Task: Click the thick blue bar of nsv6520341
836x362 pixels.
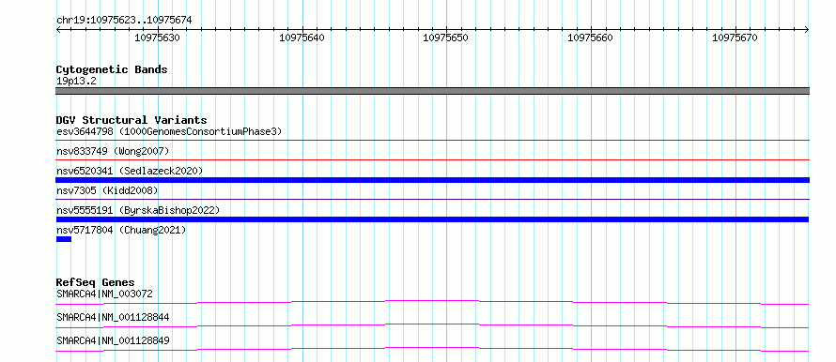Action: tap(432, 180)
